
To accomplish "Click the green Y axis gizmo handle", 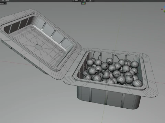I will click(x=164, y=11).
